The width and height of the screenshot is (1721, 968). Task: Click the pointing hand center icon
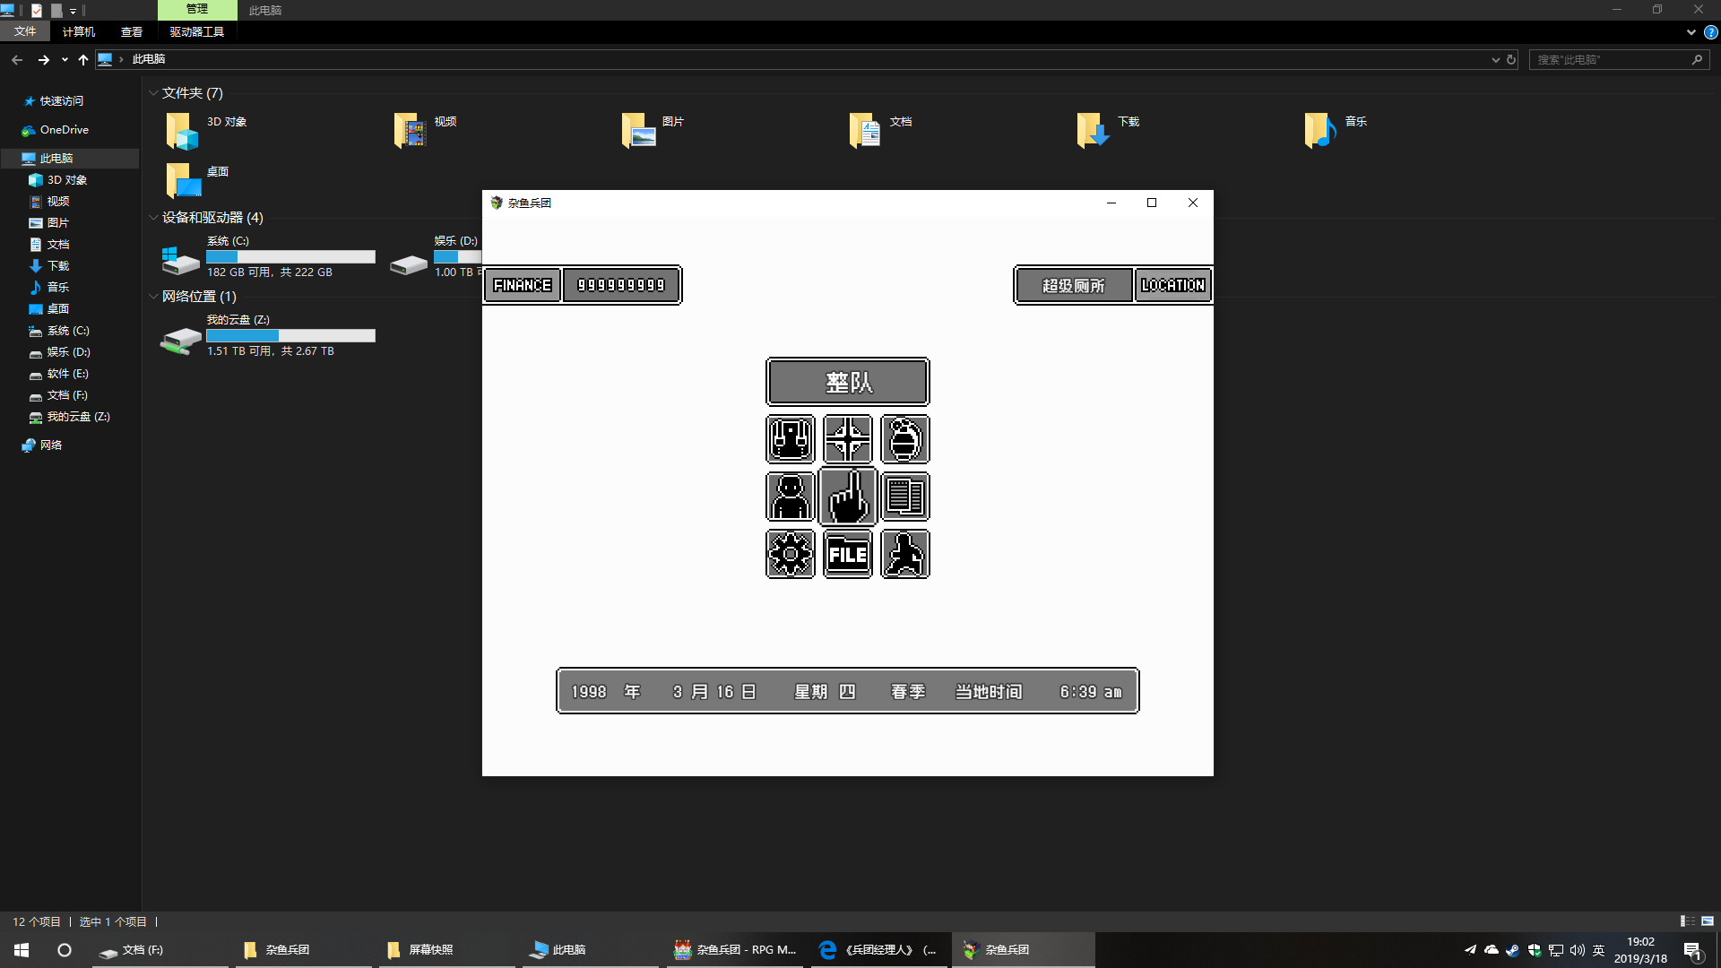click(x=848, y=497)
